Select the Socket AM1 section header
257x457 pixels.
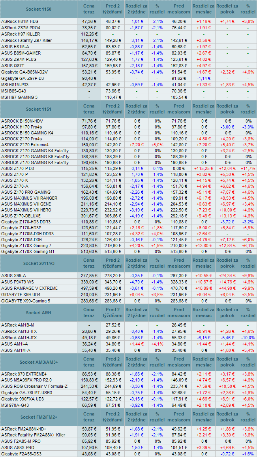pos(39,313)
